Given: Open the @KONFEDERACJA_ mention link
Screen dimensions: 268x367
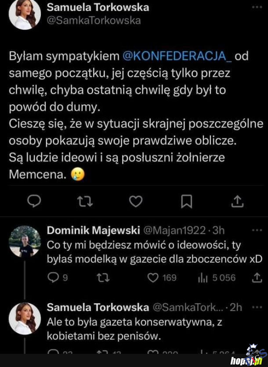Looking at the screenshot, I should point(176,56).
